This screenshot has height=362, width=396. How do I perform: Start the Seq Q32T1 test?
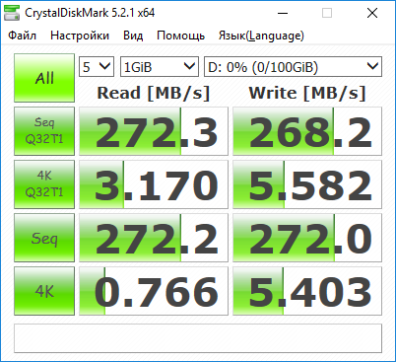pos(44,131)
